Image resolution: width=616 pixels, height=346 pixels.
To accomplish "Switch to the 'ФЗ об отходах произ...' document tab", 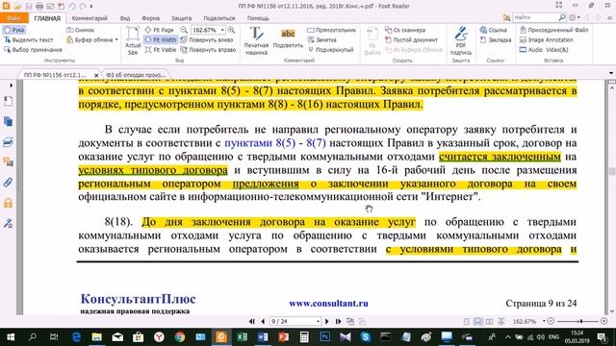I will (x=136, y=75).
